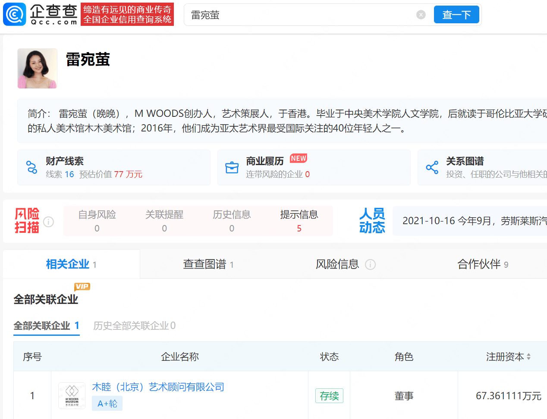Open the 合作伙伴 tab
This screenshot has height=419, width=547.
[x=483, y=264]
